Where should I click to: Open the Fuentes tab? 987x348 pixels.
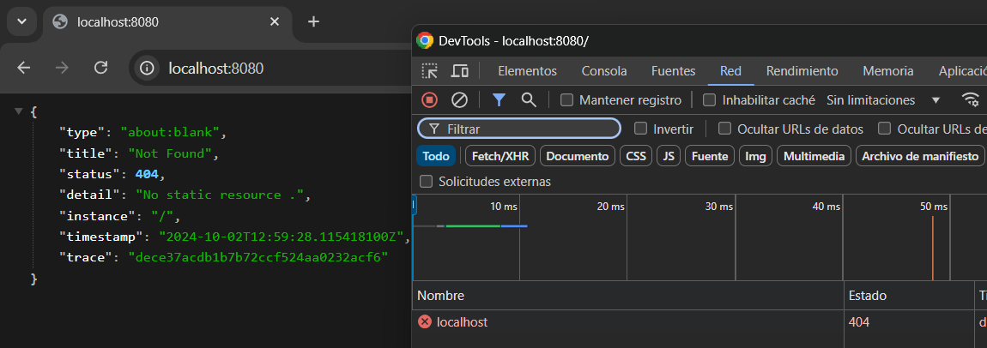(x=674, y=71)
